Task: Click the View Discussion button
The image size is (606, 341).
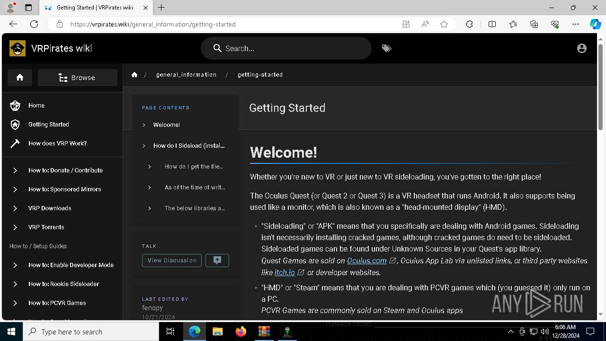Action: click(x=172, y=260)
